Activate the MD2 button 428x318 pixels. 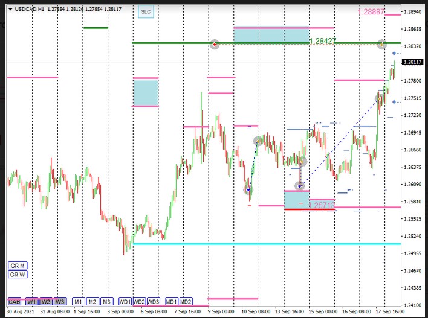click(x=186, y=301)
